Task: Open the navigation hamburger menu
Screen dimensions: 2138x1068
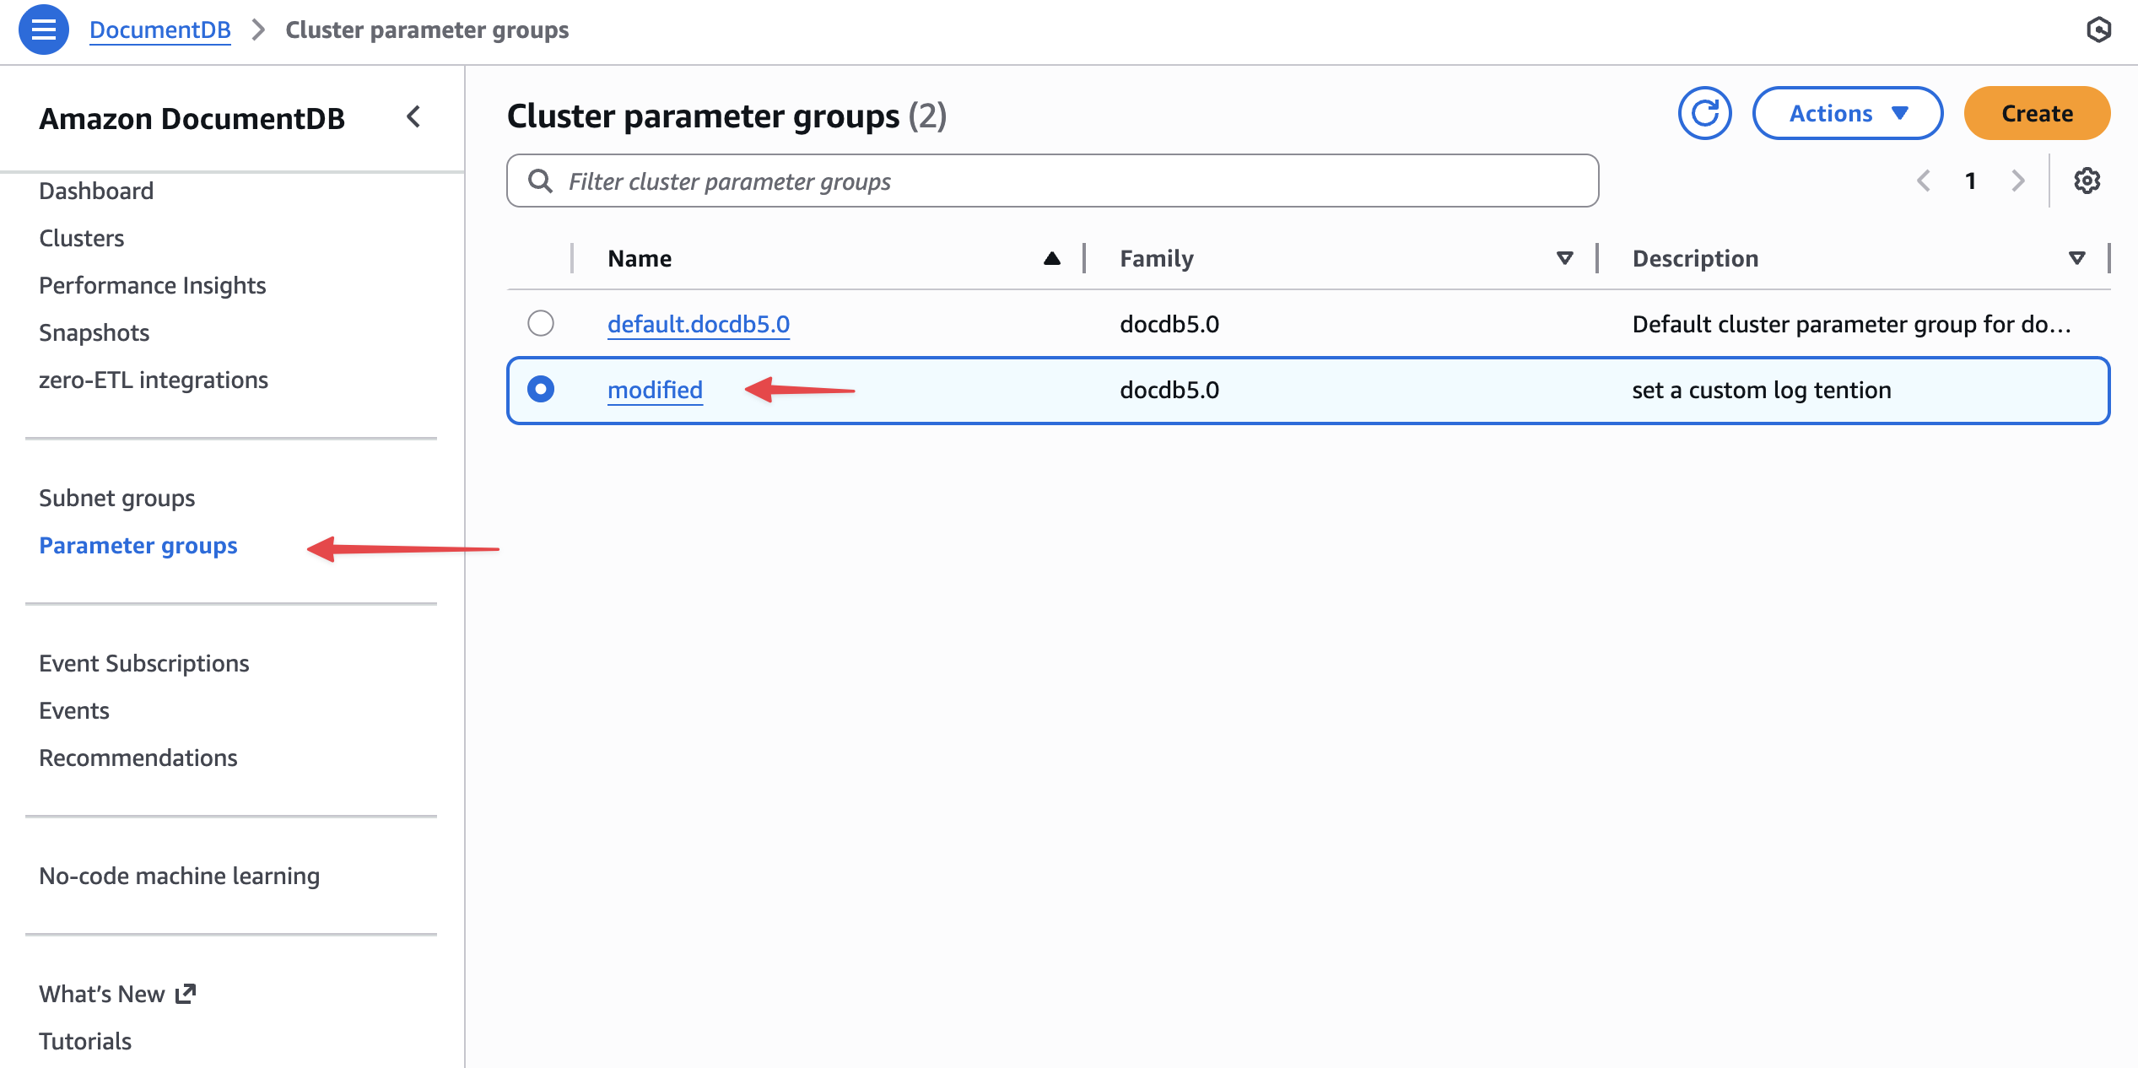Action: click(x=42, y=30)
